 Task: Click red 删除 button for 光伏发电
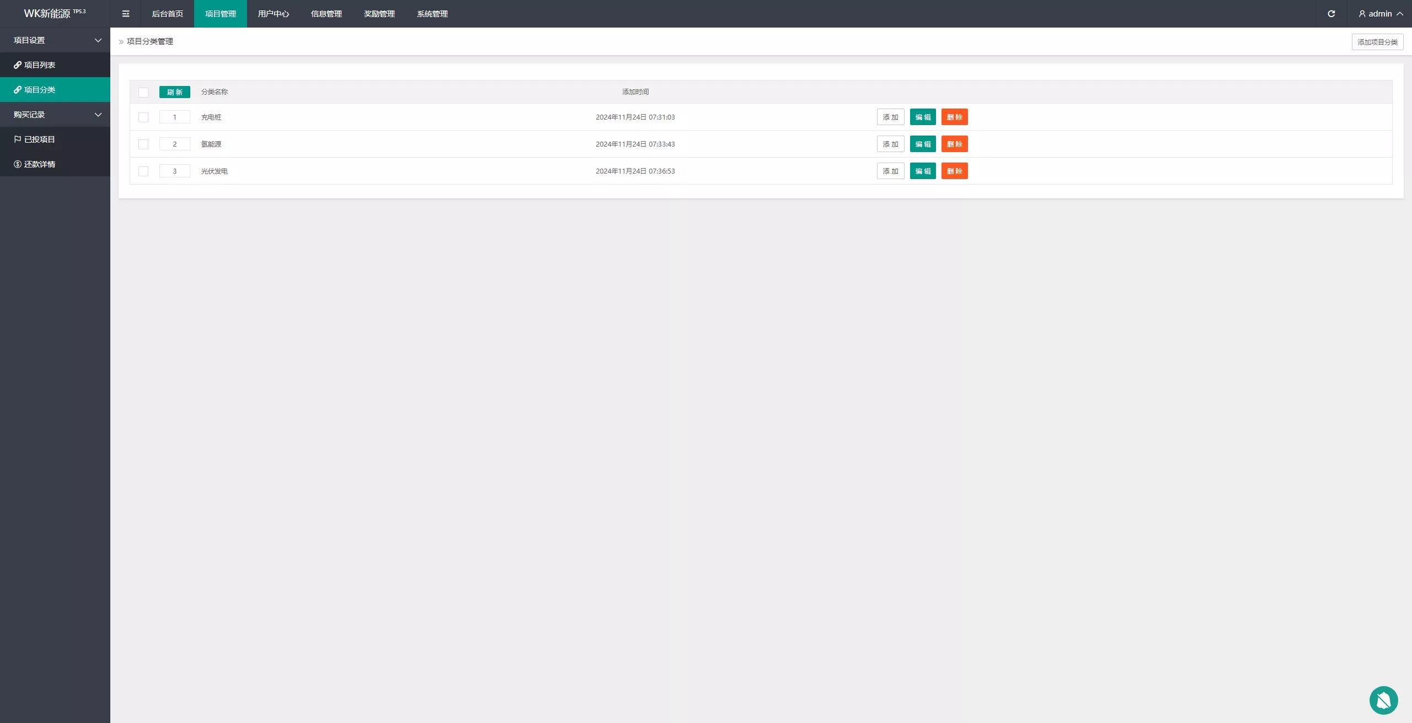(954, 171)
